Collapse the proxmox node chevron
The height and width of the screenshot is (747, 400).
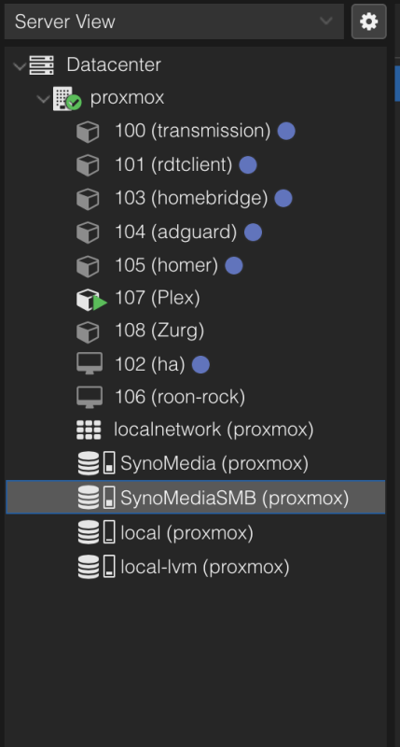43,99
